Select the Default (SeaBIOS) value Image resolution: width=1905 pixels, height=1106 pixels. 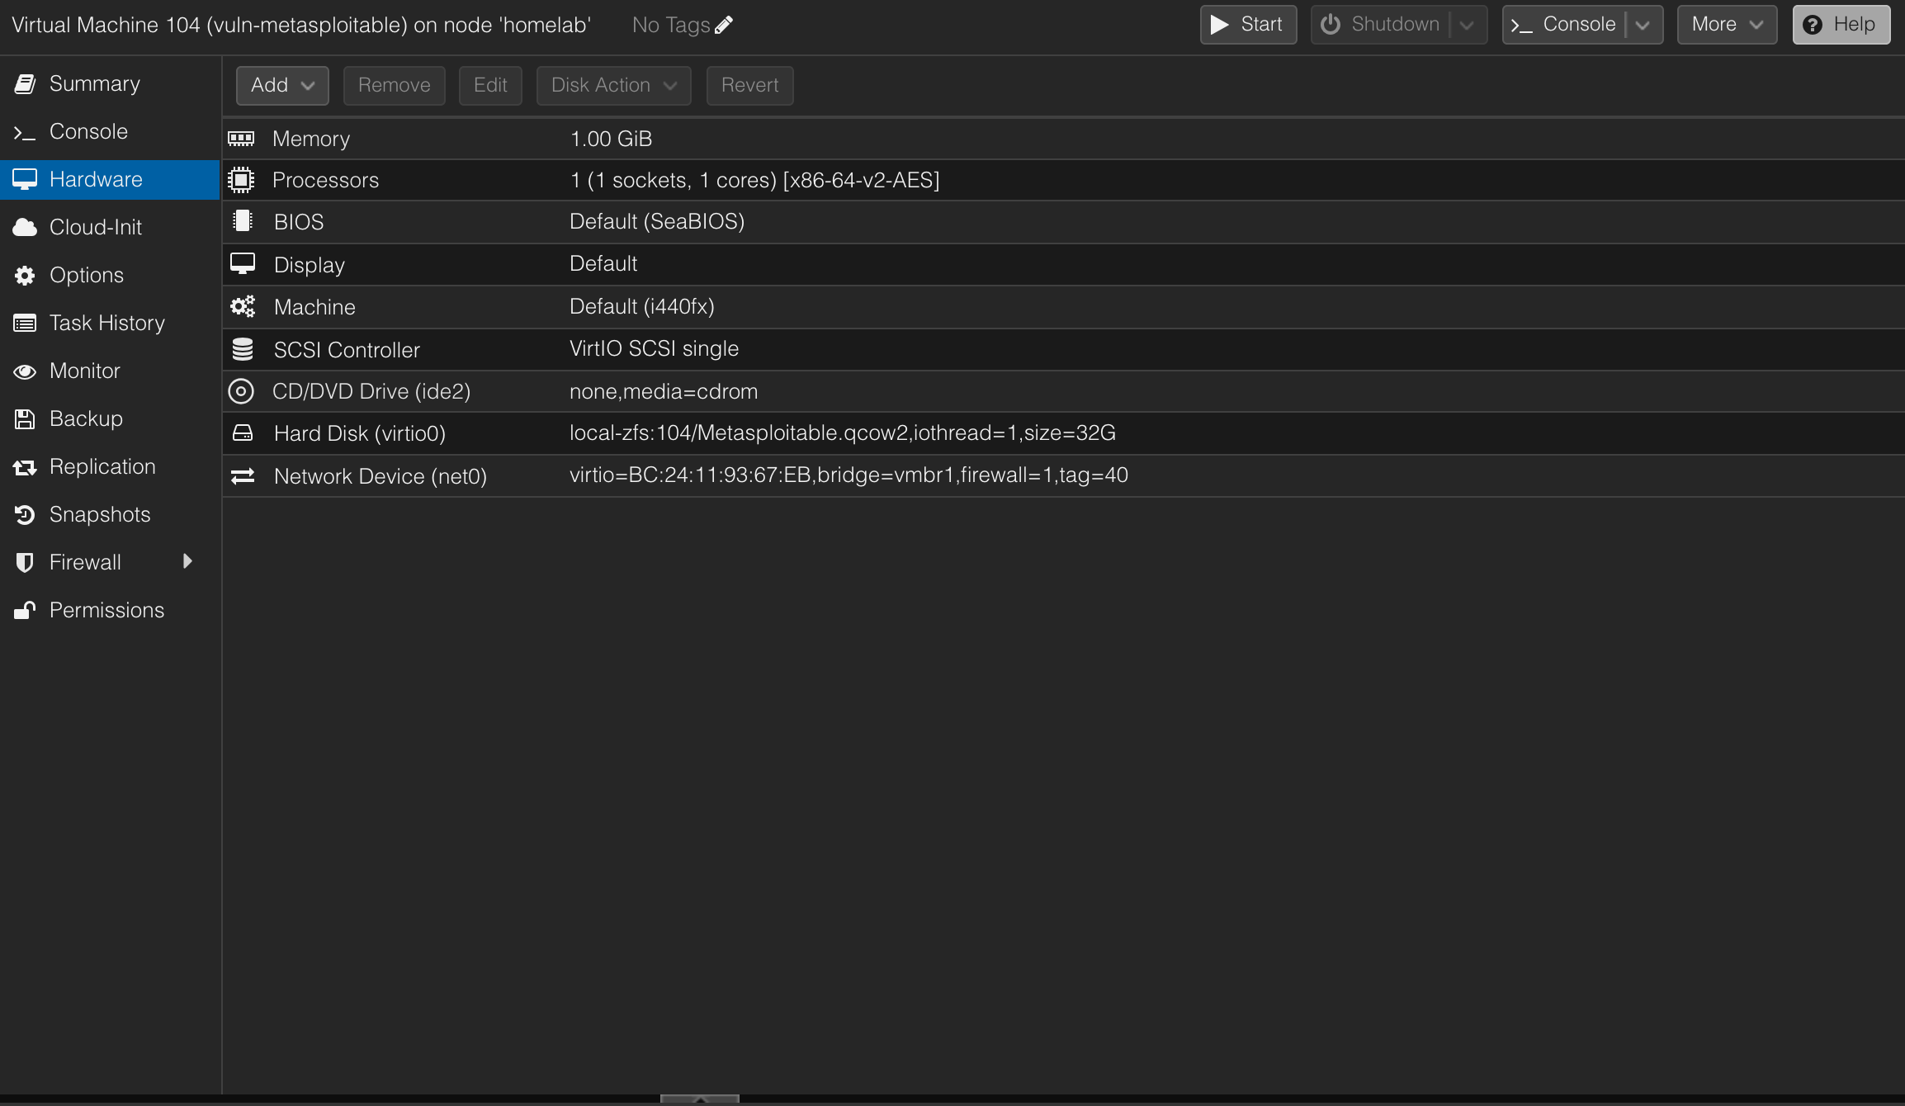657,221
